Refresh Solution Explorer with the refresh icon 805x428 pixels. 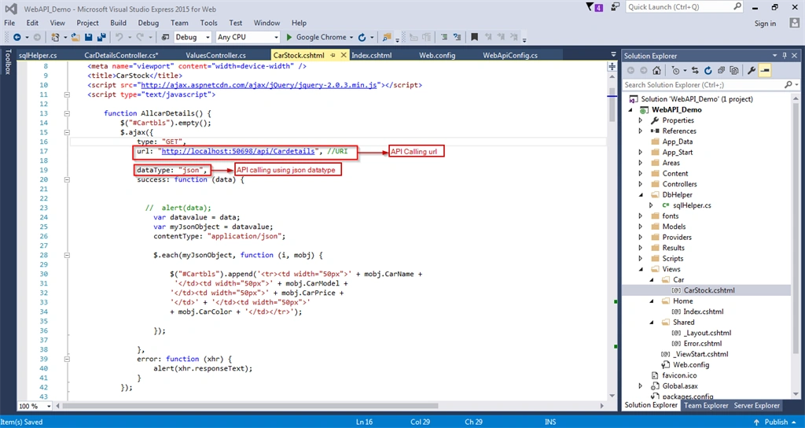click(x=708, y=70)
